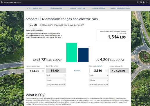
Task: Click the EV gm CO2/mile stepper arrows
Action: (x=127, y=71)
